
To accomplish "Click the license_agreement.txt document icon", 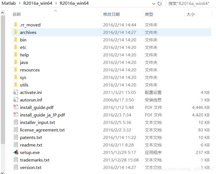I will pos(16,130).
